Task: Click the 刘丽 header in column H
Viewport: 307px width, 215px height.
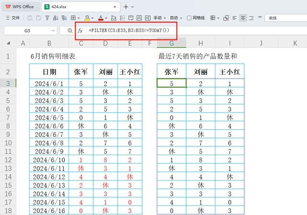Action: (201, 71)
